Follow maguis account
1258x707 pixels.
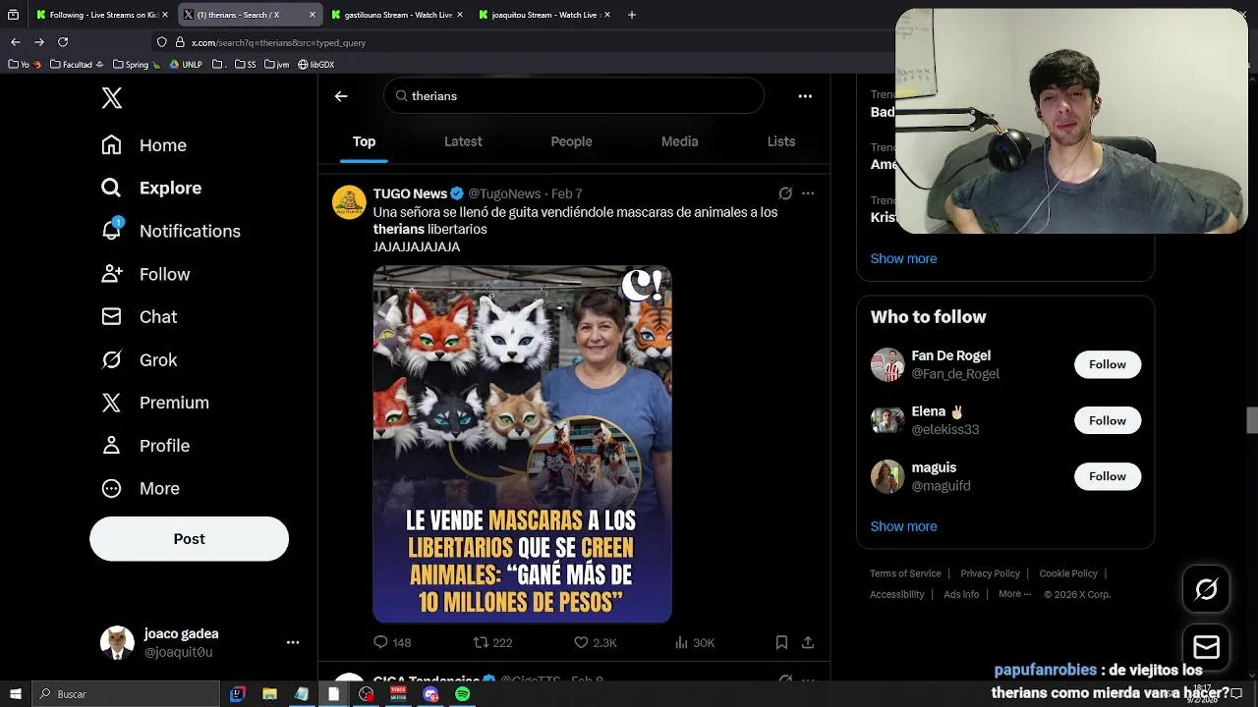(1107, 476)
